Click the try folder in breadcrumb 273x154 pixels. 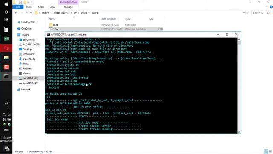click(x=75, y=13)
